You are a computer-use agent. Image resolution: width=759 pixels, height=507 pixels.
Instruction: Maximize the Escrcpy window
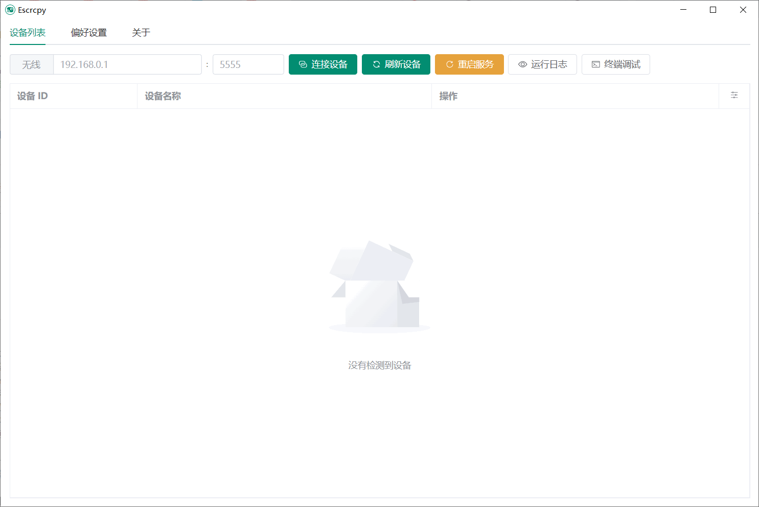(713, 10)
